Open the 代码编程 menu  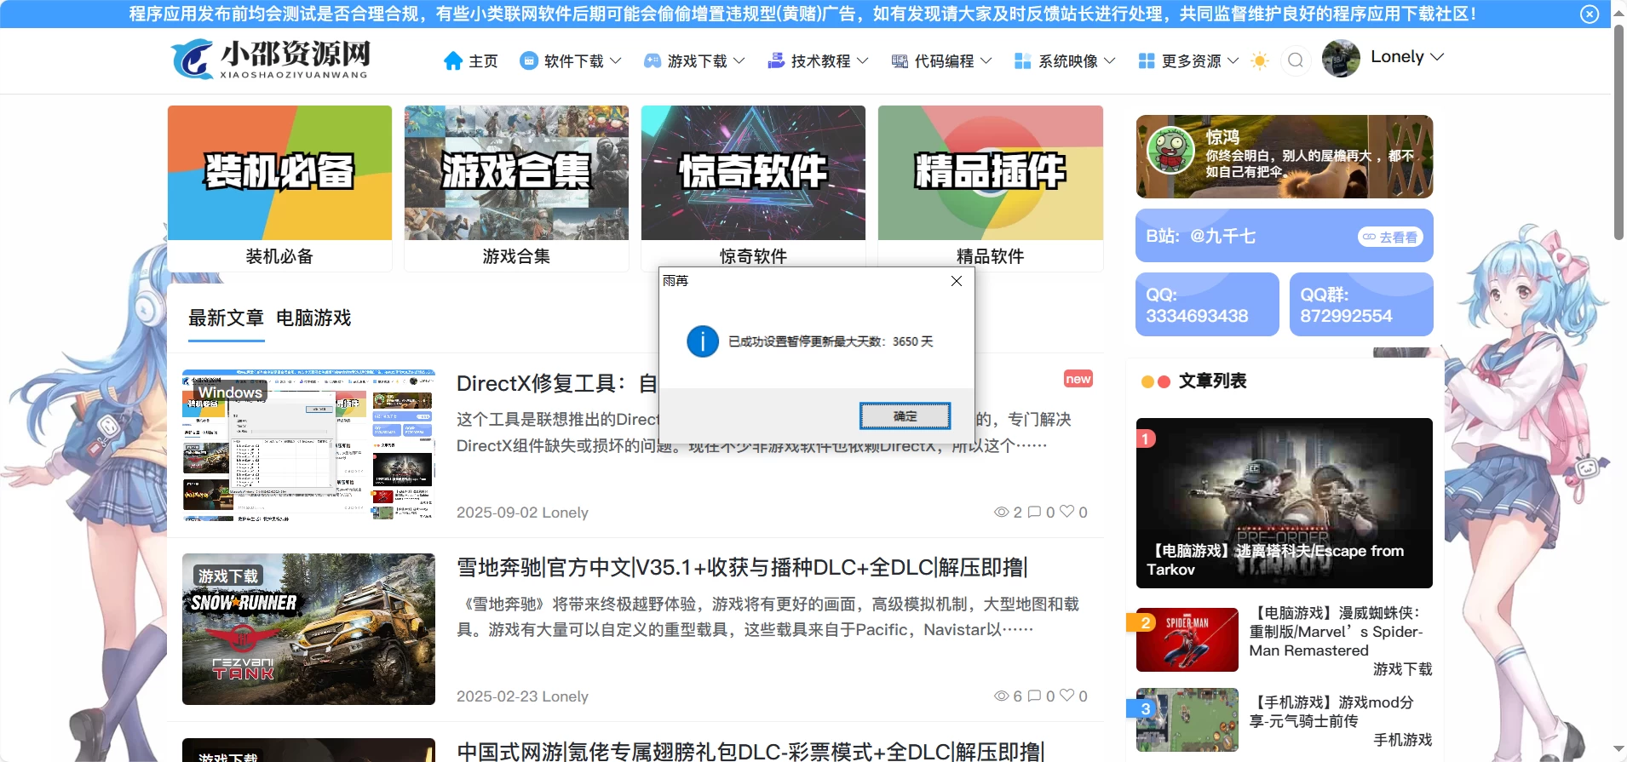[x=944, y=61]
